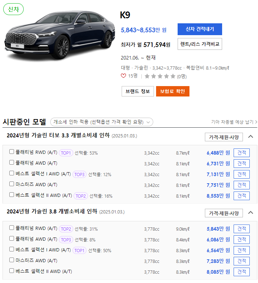Click the heart like icon

(123, 76)
